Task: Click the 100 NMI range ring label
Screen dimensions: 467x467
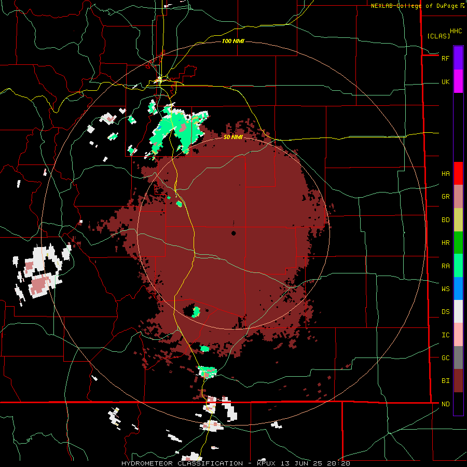Action: [233, 41]
